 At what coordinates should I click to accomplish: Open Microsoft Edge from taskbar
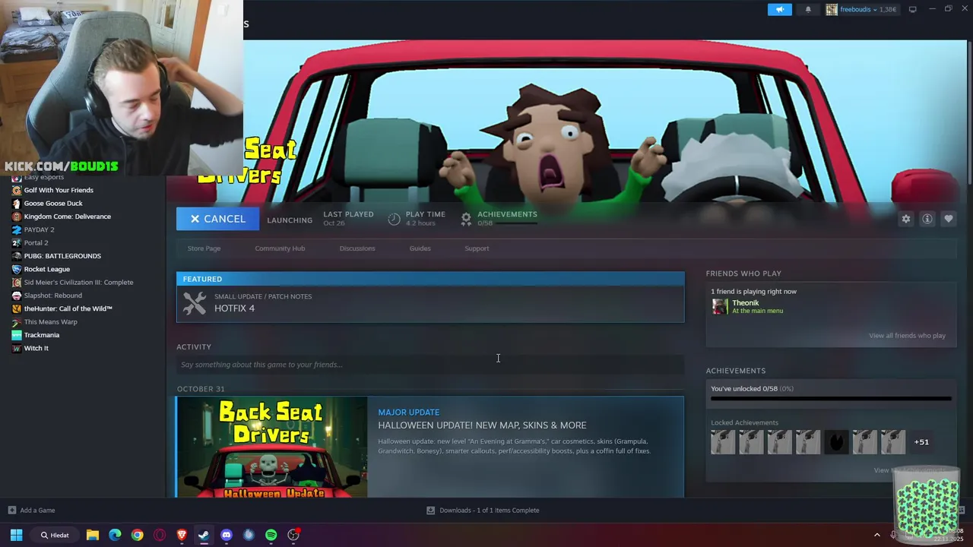coord(115,535)
